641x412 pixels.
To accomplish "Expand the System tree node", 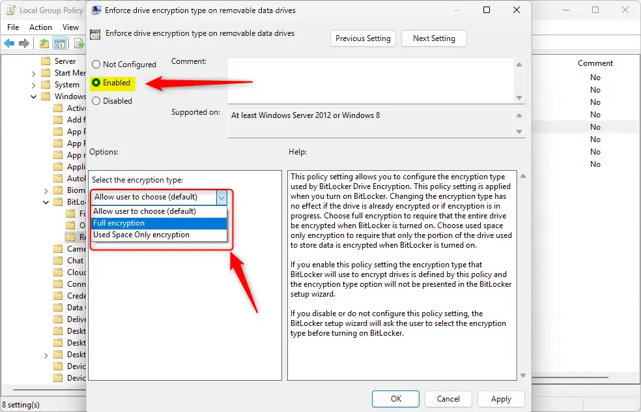I will (33, 85).
